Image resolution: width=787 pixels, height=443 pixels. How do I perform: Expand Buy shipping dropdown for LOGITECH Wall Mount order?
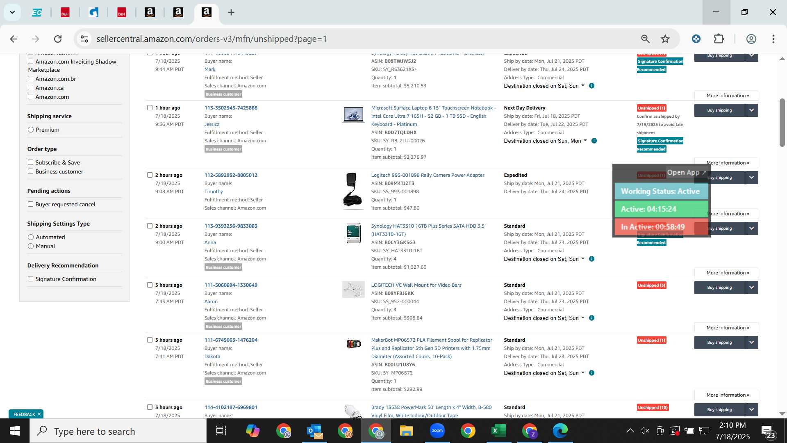751,288
